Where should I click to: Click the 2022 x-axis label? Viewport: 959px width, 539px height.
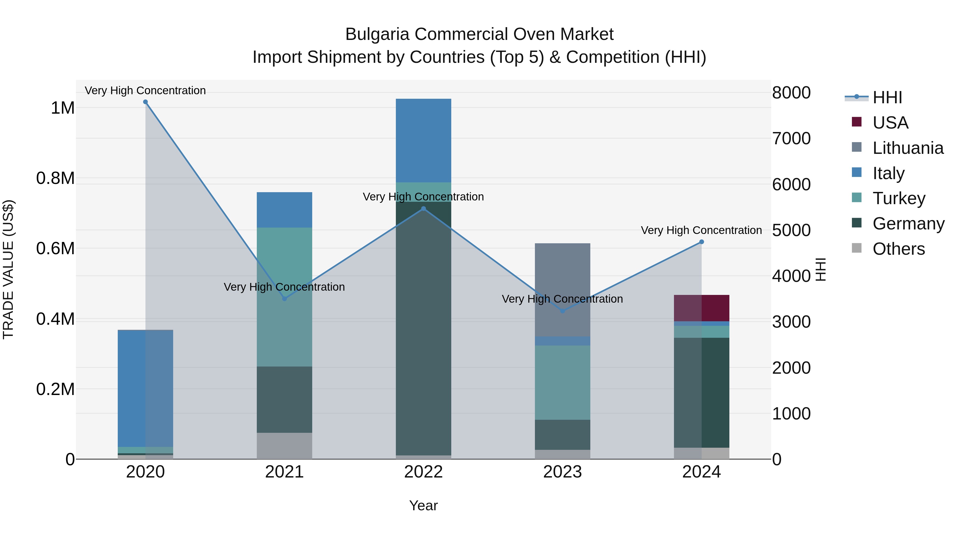[x=423, y=472]
